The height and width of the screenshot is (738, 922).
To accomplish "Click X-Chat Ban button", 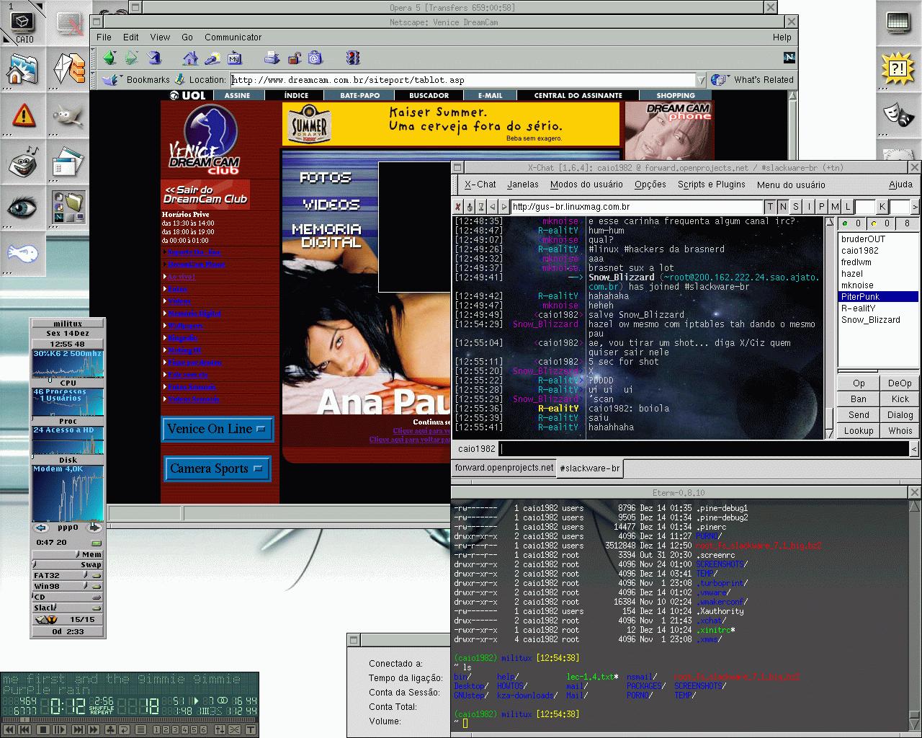I will tap(859, 399).
